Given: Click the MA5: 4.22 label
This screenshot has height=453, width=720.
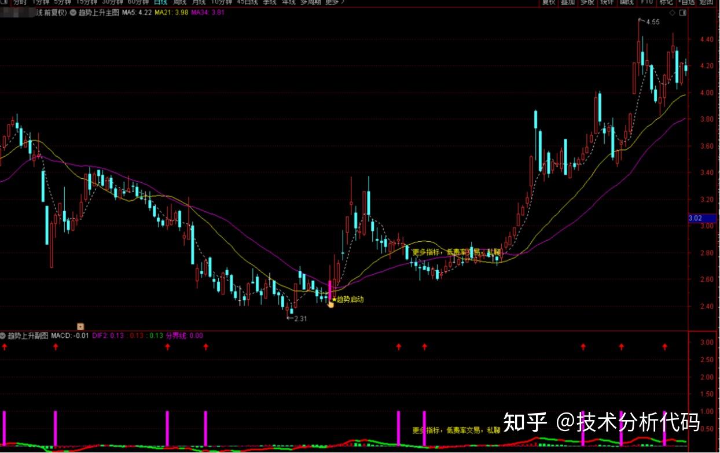Looking at the screenshot, I should pos(137,12).
